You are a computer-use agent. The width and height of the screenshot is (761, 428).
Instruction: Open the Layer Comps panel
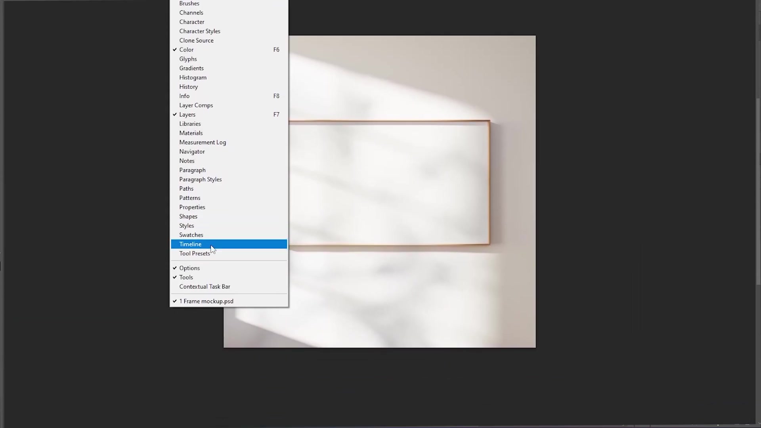pos(196,105)
